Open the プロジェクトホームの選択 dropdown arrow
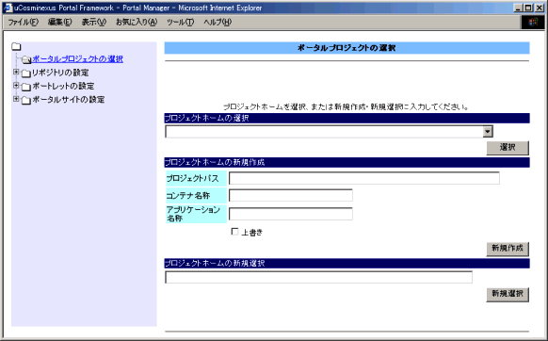Viewport: 548px width, 341px height. [x=488, y=132]
